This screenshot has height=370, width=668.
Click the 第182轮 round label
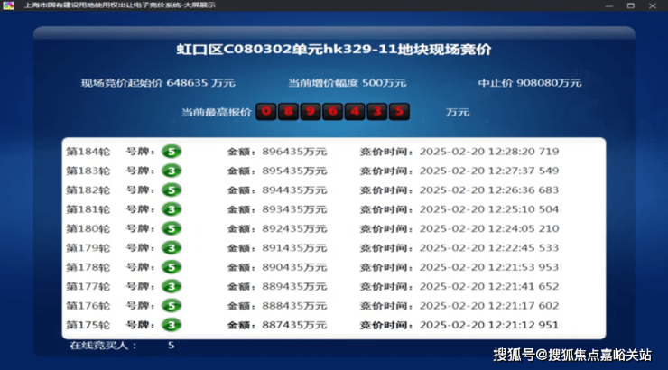88,190
